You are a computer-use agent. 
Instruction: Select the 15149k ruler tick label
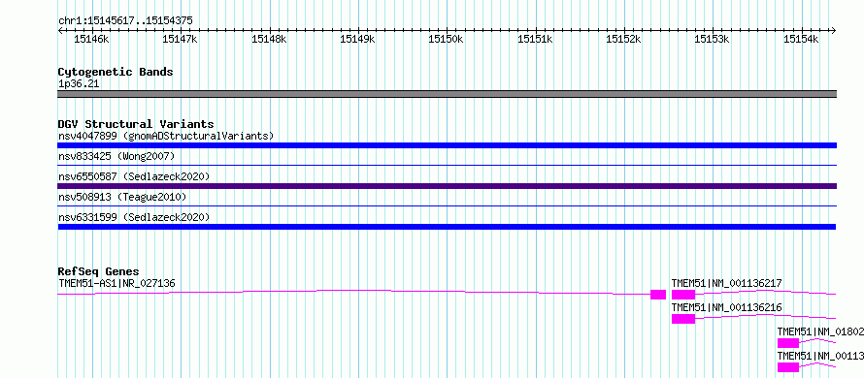[357, 39]
